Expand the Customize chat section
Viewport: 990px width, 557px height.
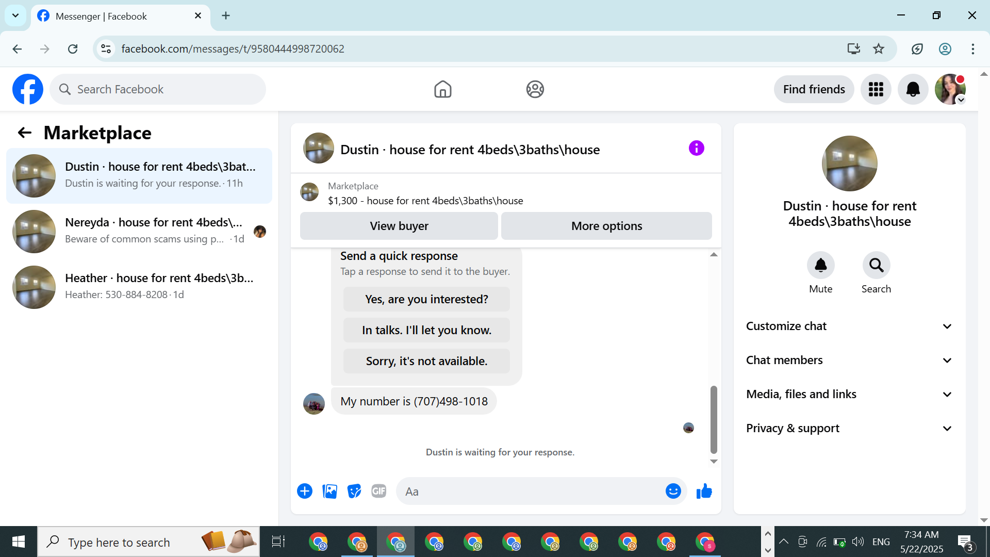coord(850,326)
